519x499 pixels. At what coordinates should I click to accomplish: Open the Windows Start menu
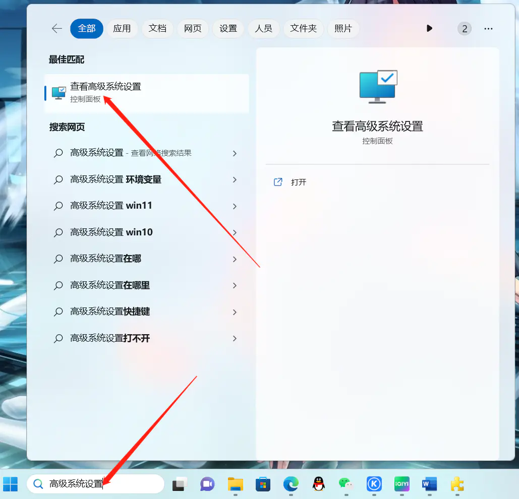[x=10, y=484]
